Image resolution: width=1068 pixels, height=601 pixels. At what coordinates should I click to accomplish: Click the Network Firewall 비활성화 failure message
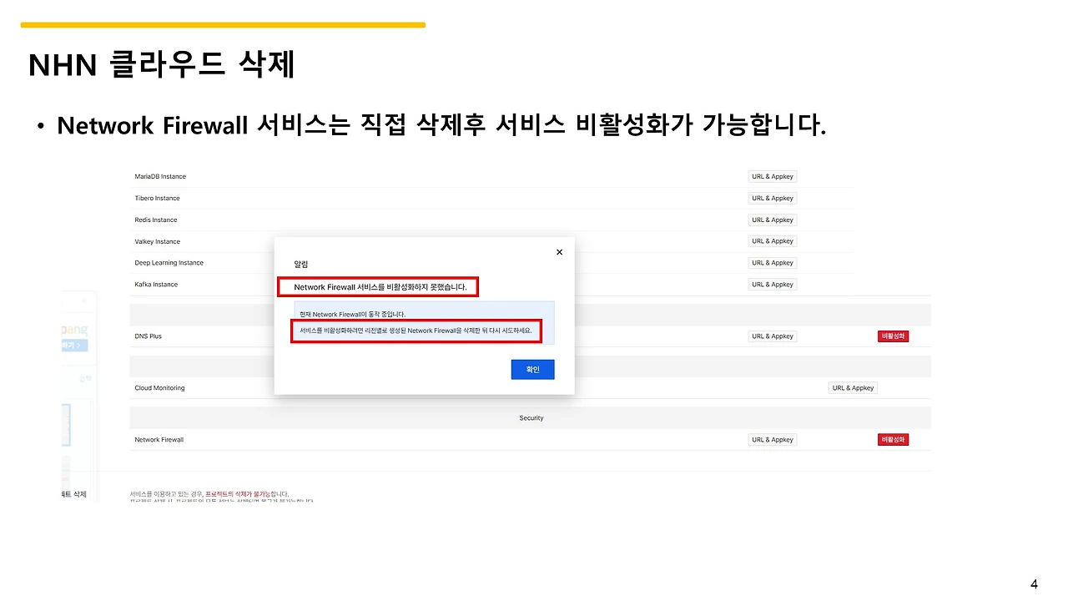click(380, 287)
